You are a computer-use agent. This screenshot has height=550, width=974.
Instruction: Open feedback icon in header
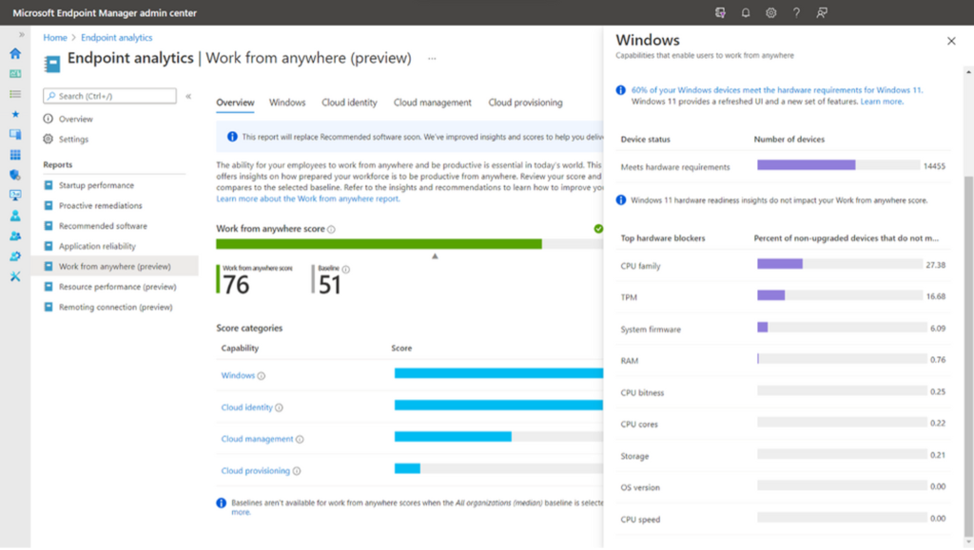point(822,12)
